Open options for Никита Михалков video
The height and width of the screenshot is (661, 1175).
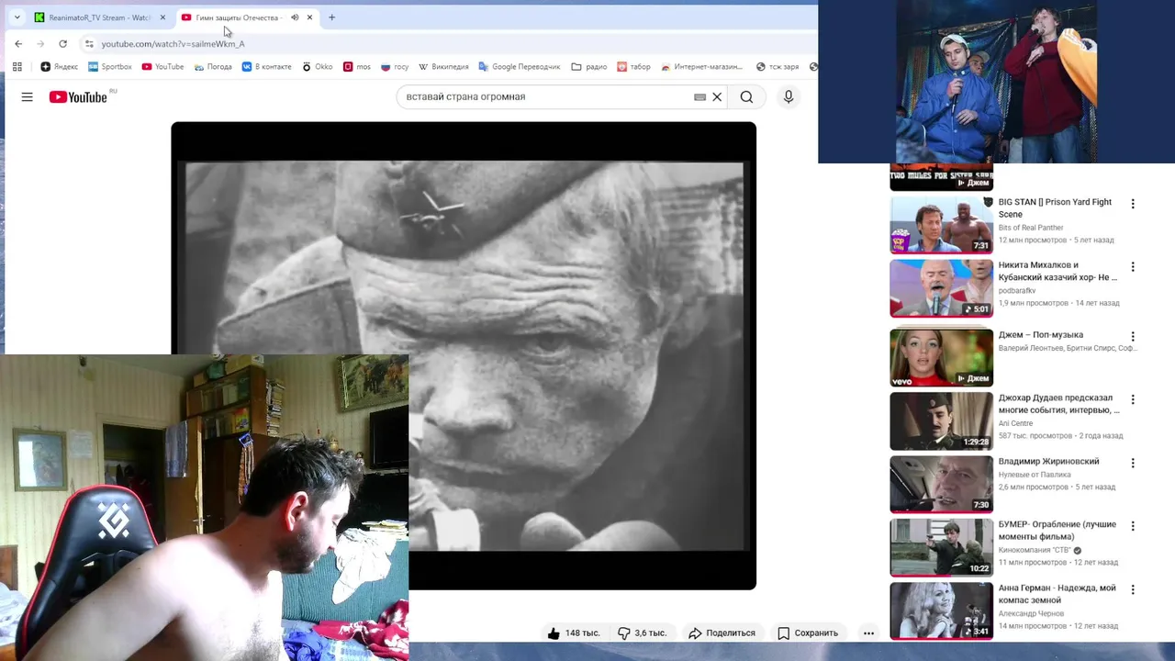pyautogui.click(x=1133, y=267)
